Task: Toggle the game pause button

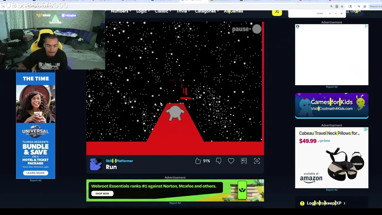Action: tap(247, 29)
